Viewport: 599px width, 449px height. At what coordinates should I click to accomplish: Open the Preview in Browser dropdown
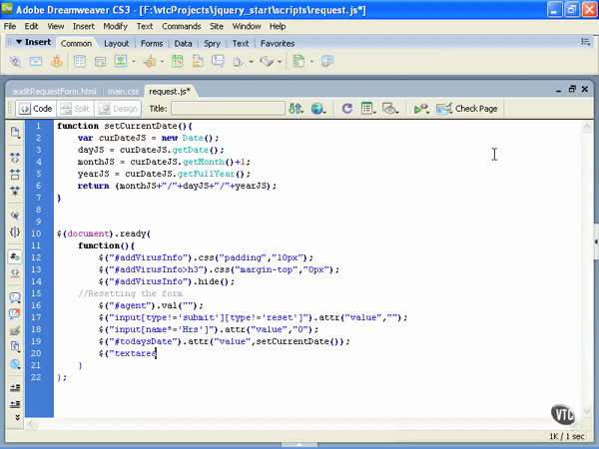coord(318,108)
